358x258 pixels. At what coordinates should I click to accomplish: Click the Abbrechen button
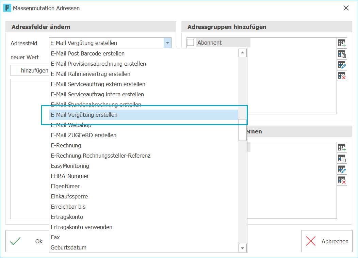click(x=327, y=241)
